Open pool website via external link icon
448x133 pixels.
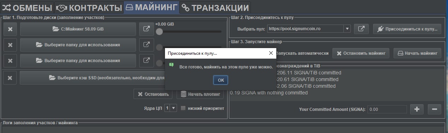pos(361,29)
